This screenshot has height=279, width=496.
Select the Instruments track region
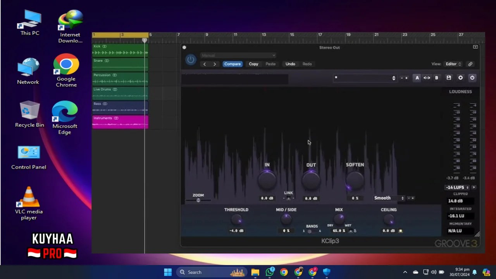[120, 122]
